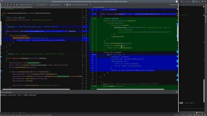
Task: Click the revert arrow icon in main toolbar
Action: pyautogui.click(x=199, y=1)
